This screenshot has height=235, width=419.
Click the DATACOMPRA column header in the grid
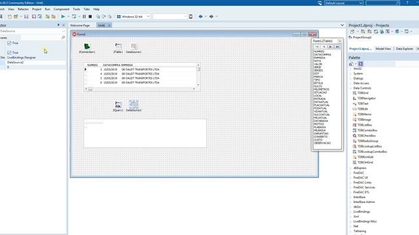tap(111, 65)
